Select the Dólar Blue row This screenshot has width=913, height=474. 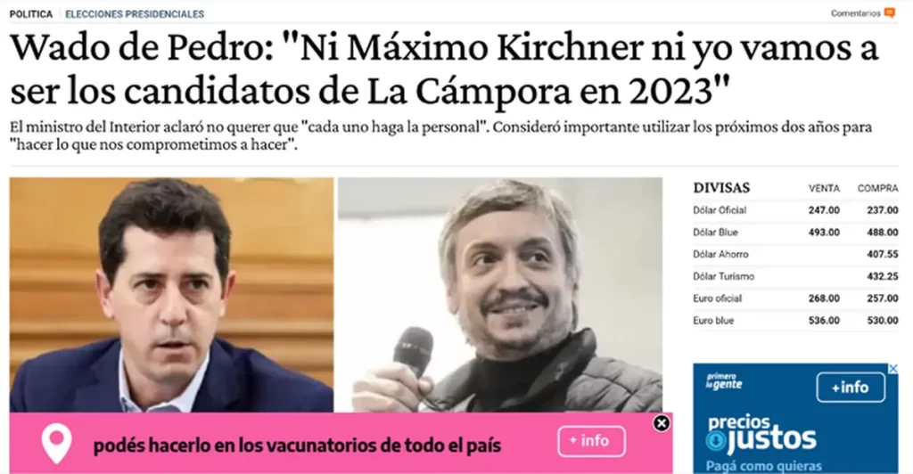coord(795,232)
